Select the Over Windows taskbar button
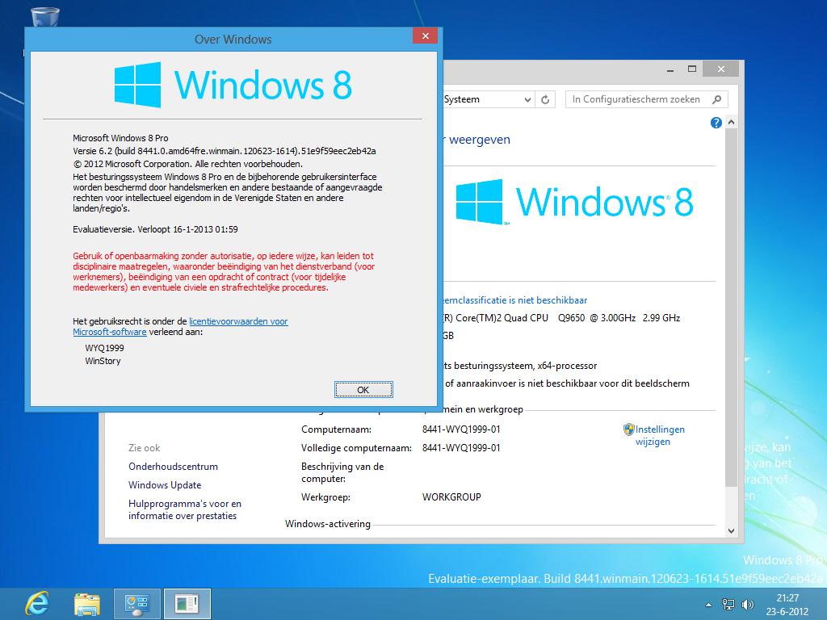 187,604
